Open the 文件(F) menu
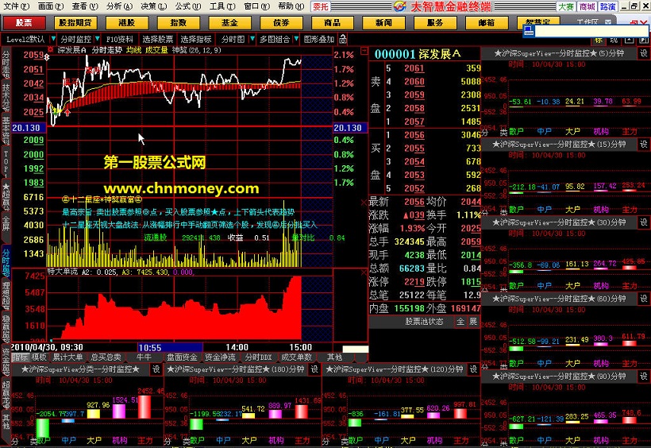Image resolution: width=651 pixels, height=448 pixels. tap(16, 6)
